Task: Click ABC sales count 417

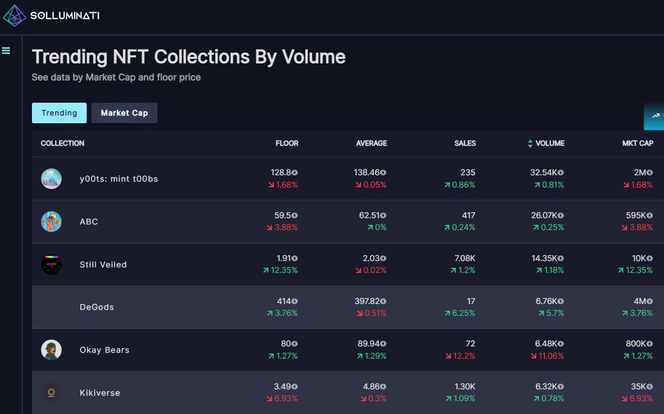Action: coord(468,215)
